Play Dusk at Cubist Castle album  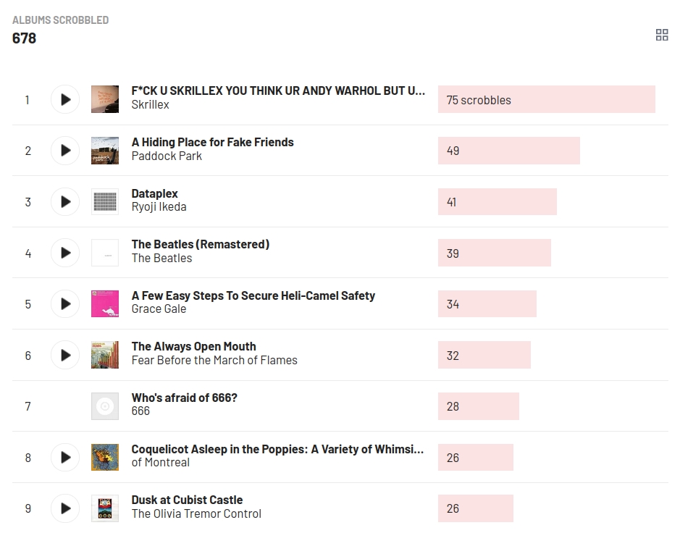pyautogui.click(x=65, y=508)
